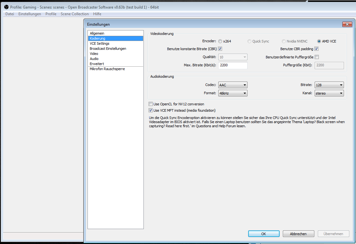Open the Scene Collection menu

point(75,14)
